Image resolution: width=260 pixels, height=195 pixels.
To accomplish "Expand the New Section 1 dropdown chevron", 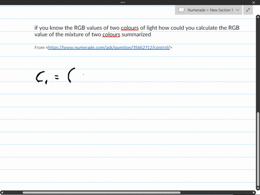I will coord(238,10).
